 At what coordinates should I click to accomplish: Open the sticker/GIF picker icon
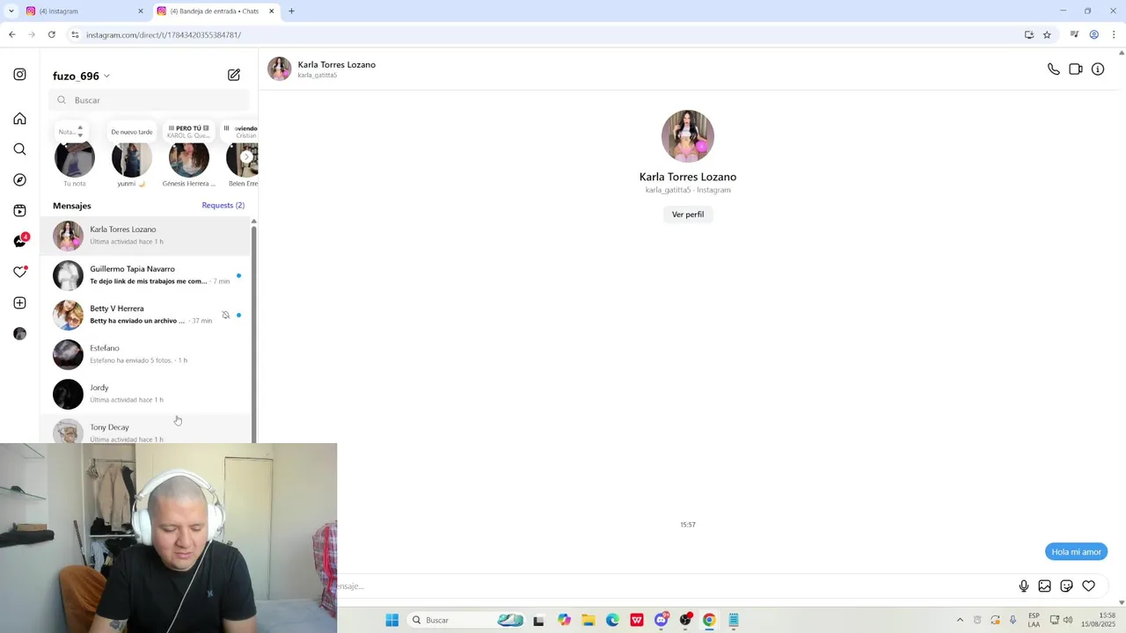[1066, 586]
